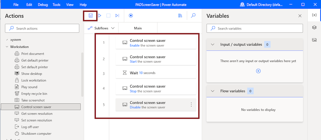321x140 pixels.
Task: Open the Images pane icon in the right sidebar
Action: pyautogui.click(x=314, y=40)
